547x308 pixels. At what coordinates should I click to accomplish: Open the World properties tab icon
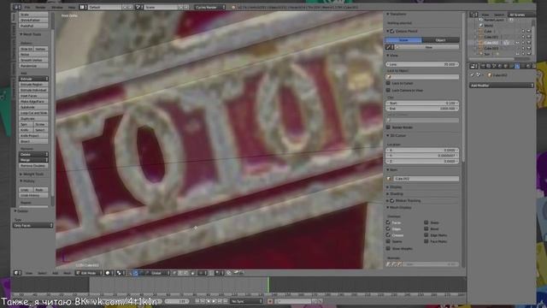[x=500, y=66]
